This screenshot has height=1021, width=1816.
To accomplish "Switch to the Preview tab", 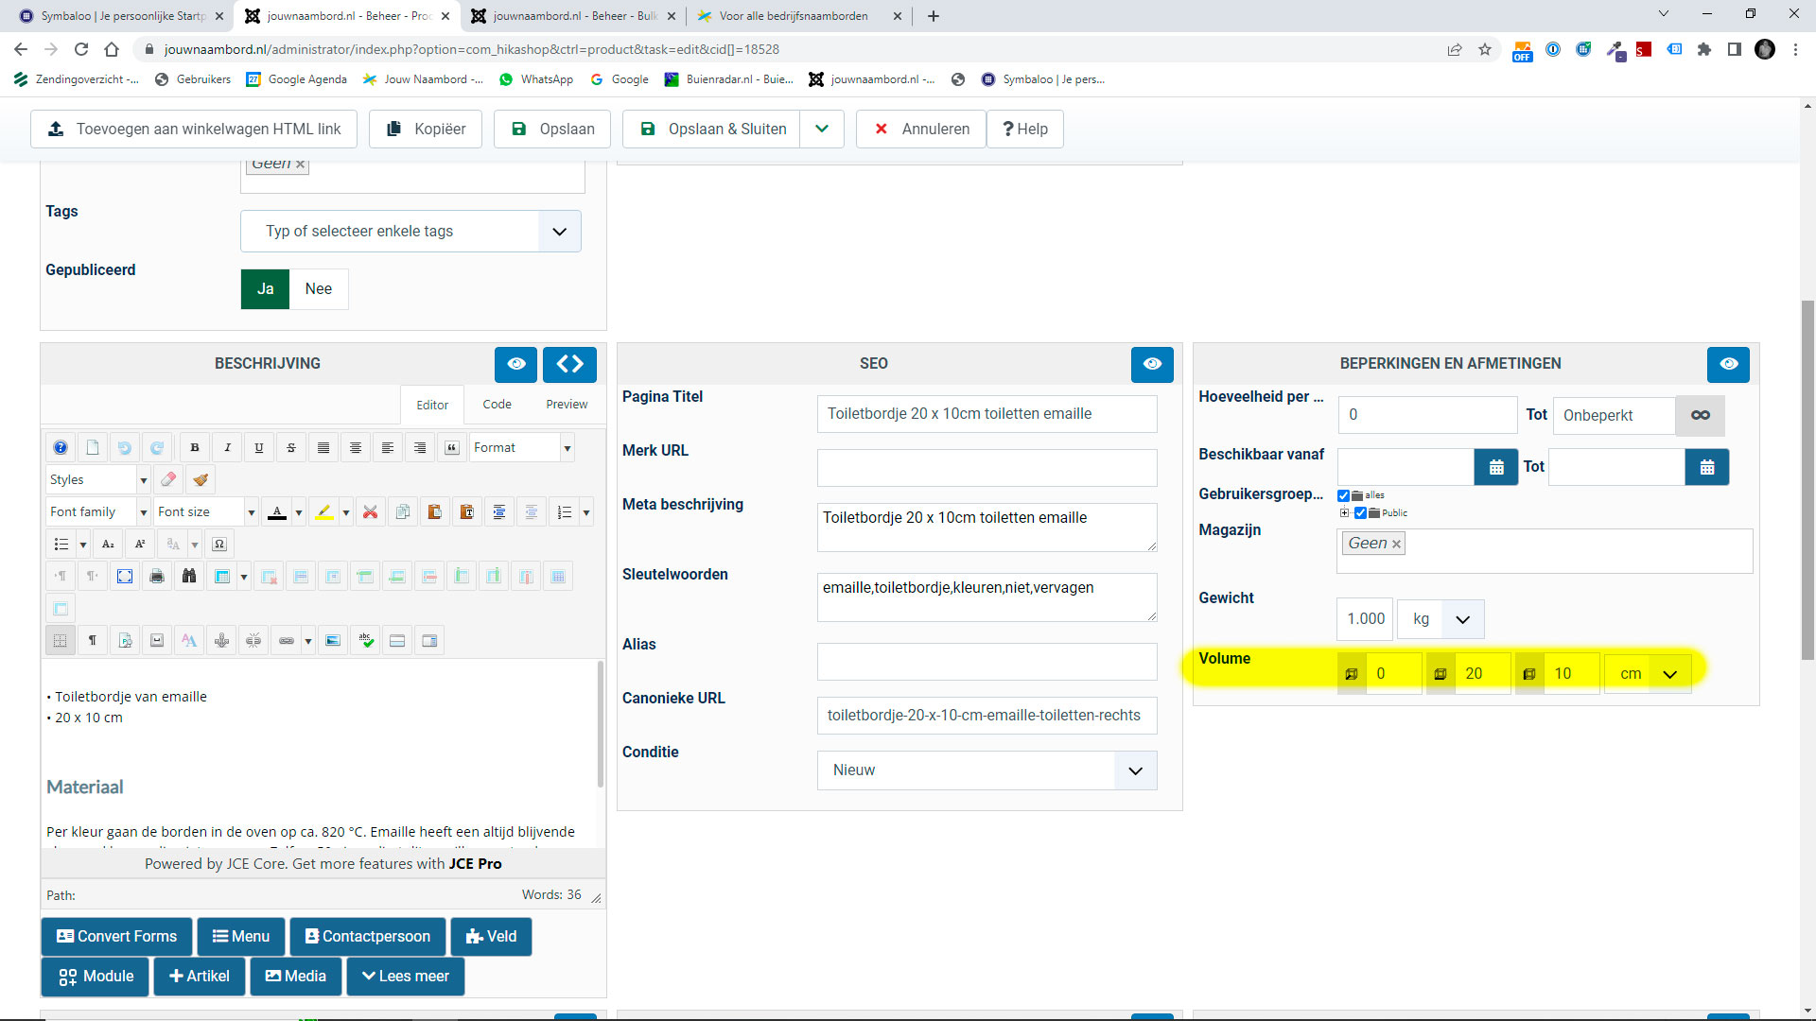I will pos(567,405).
